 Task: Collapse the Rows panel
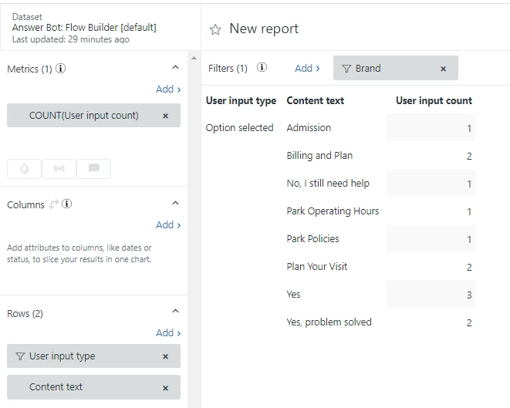(175, 312)
